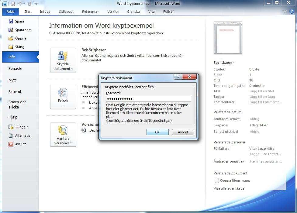The image size is (297, 213).
Task: Click the Öppna filens mapp link
Action: click(235, 180)
